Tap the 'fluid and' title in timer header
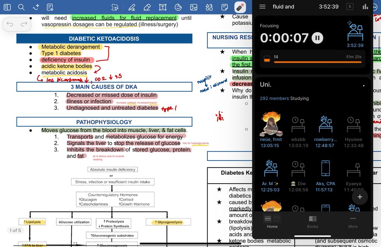 tap(283, 7)
